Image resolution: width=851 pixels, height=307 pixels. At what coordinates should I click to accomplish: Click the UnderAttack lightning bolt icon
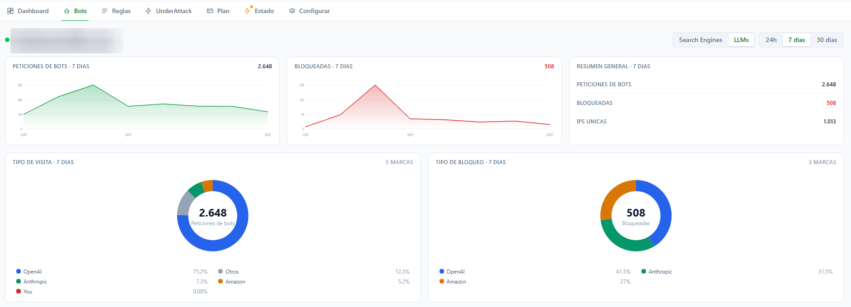[148, 11]
